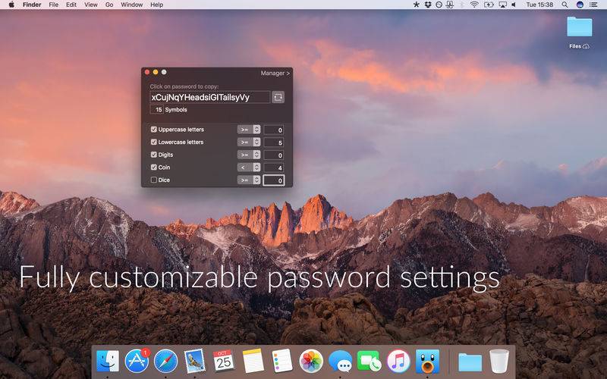Click the Manager > link
This screenshot has width=607, height=379.
(275, 74)
